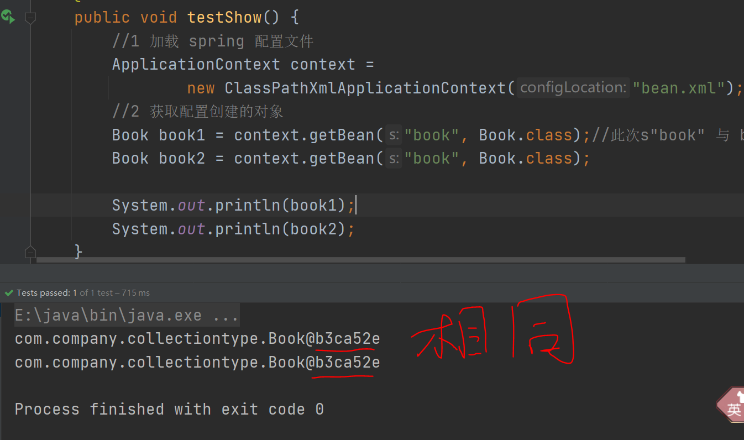Click fold-end marker beside the closing brace
The image size is (744, 440).
pyautogui.click(x=30, y=252)
